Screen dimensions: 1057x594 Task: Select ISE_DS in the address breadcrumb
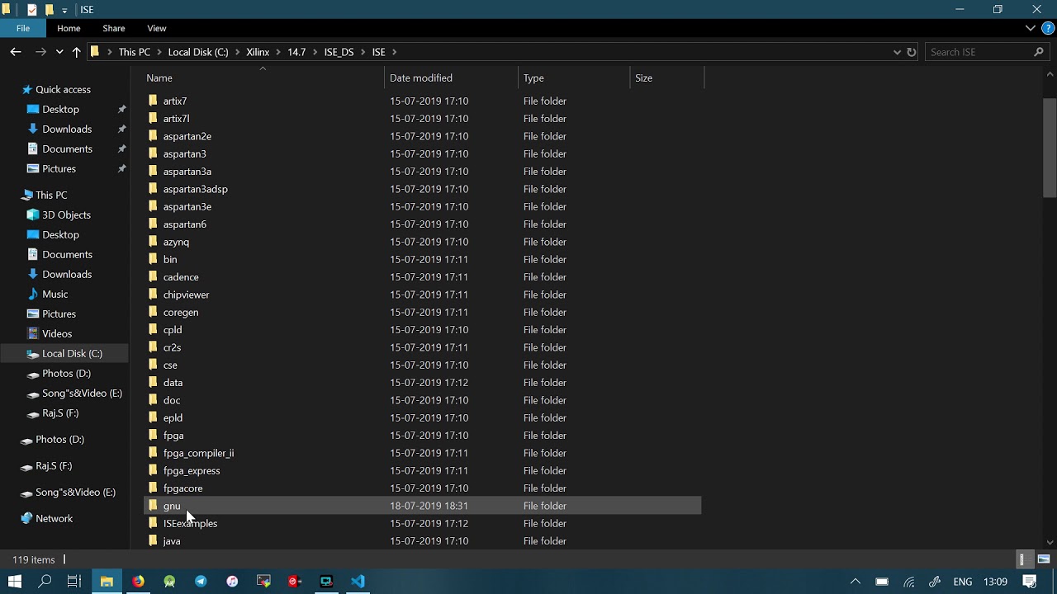pyautogui.click(x=339, y=52)
